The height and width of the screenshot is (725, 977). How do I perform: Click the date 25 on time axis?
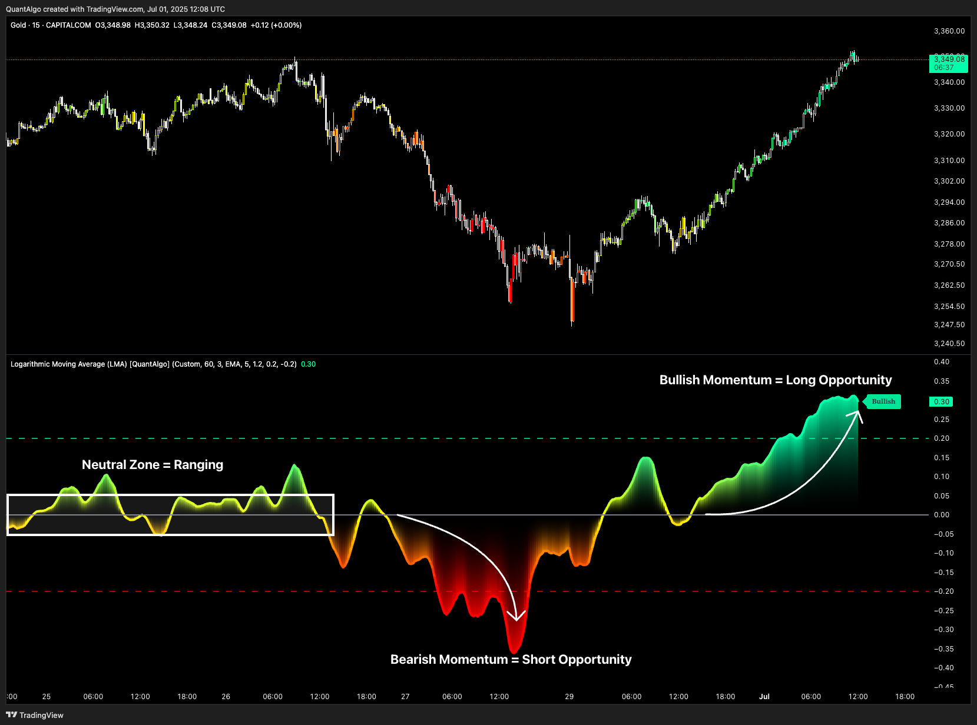[x=47, y=697]
